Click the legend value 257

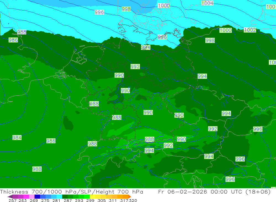coord(12,200)
